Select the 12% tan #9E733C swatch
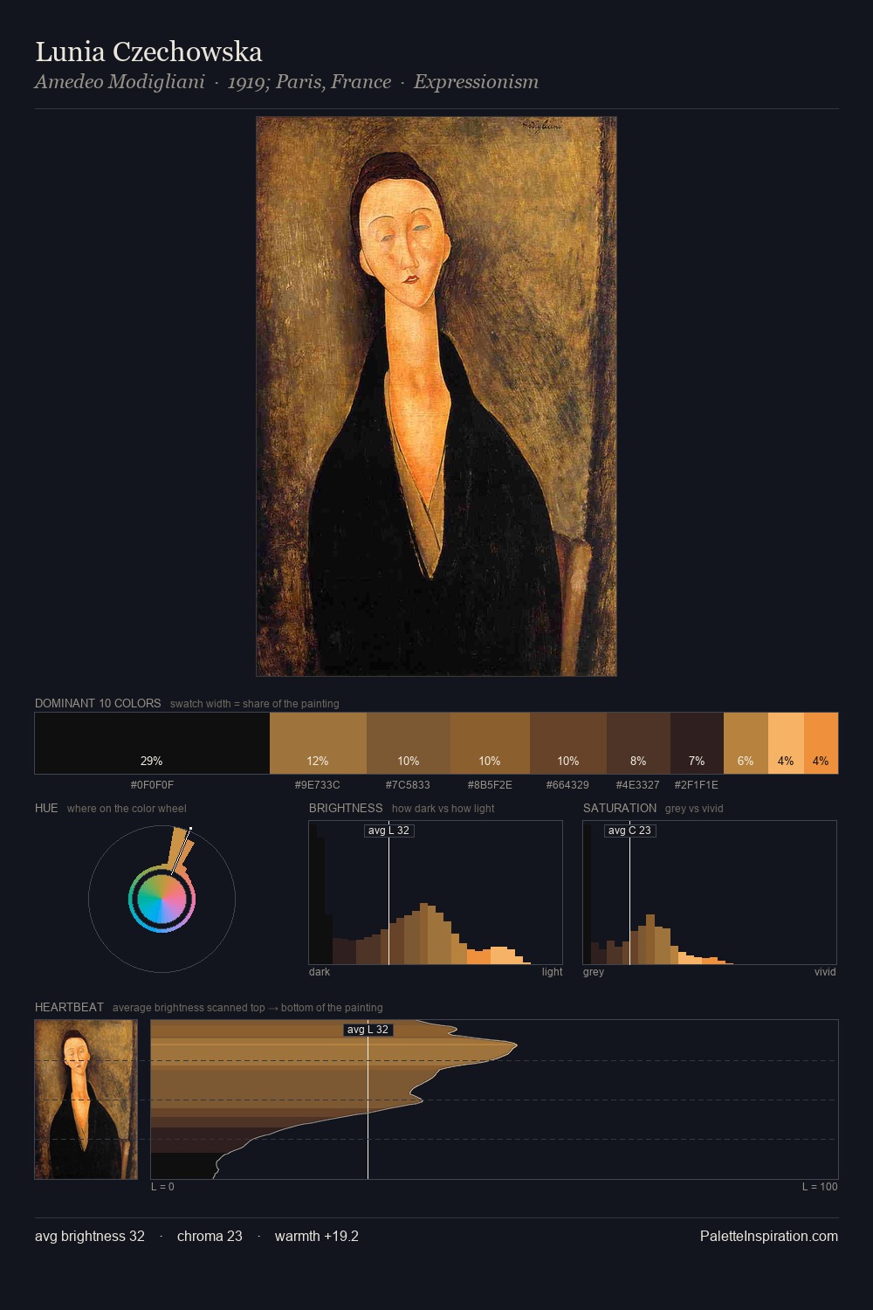The width and height of the screenshot is (873, 1310). coord(318,743)
